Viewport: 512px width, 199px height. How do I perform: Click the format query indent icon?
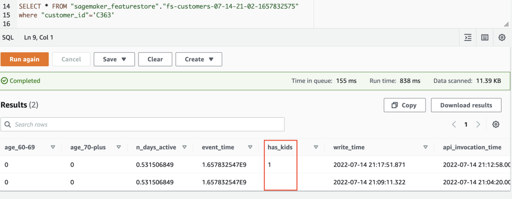coord(468,37)
